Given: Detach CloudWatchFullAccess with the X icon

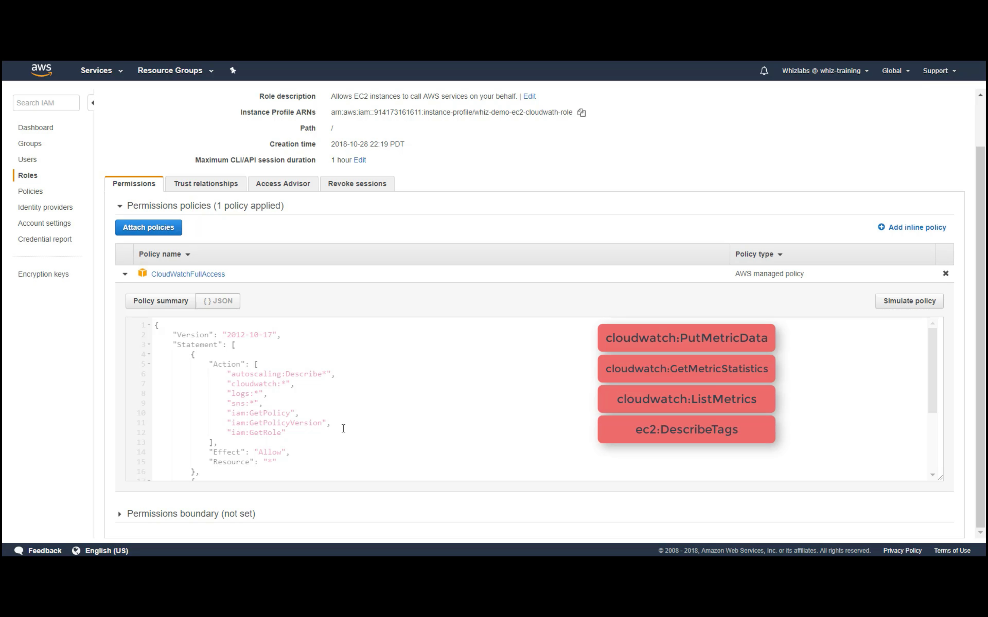Looking at the screenshot, I should (x=945, y=274).
